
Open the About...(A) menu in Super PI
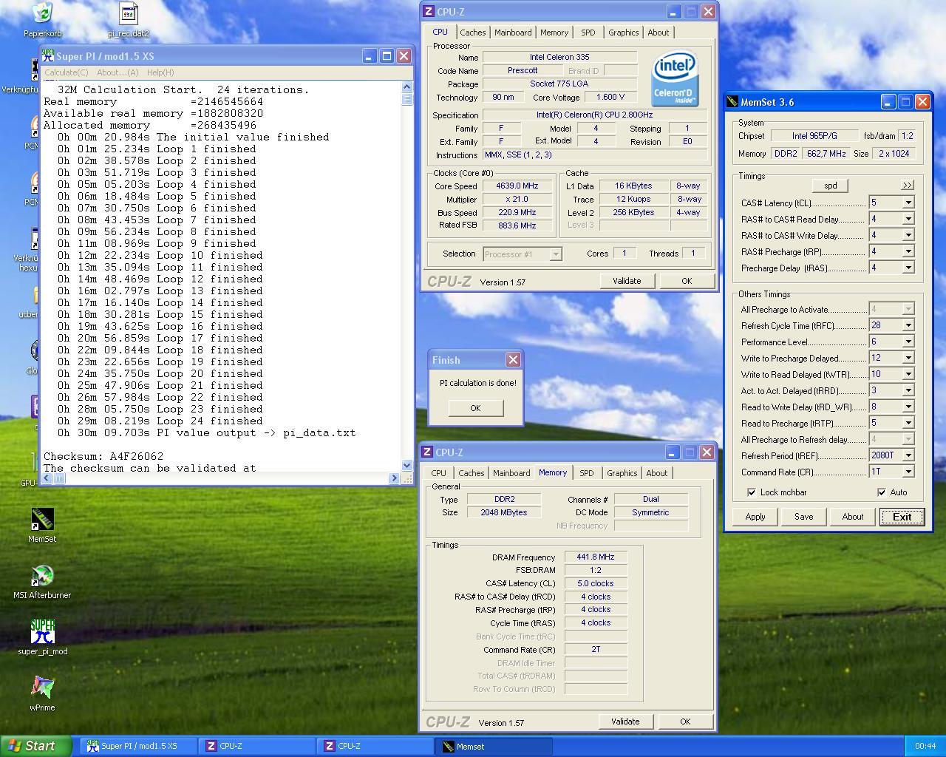click(x=118, y=72)
